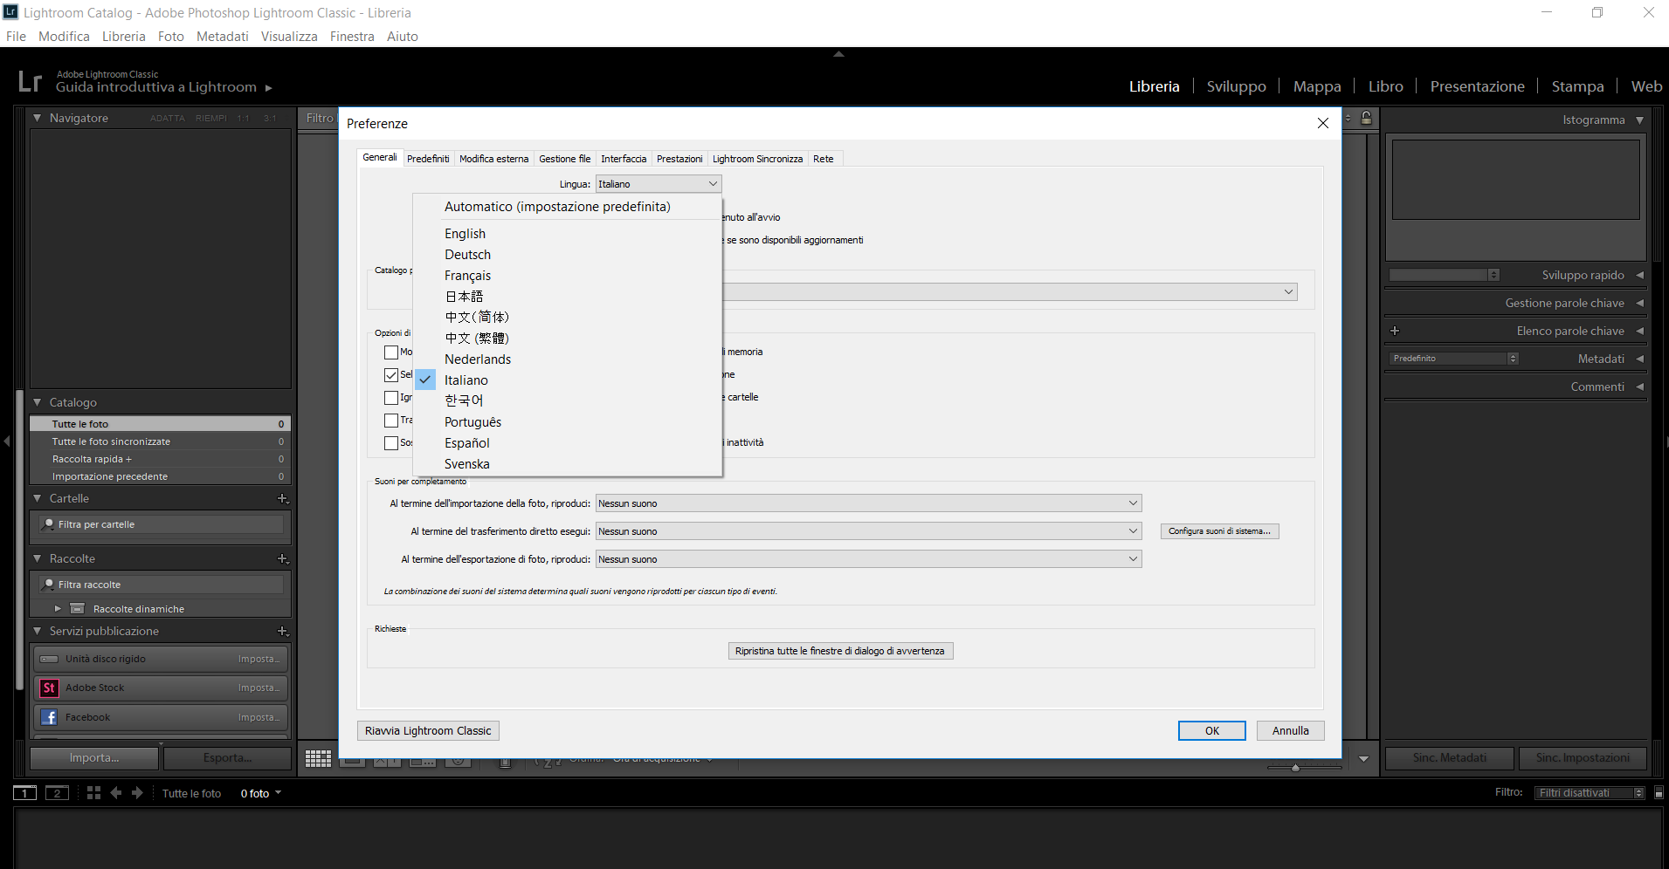Add publish service with plus icon
This screenshot has height=869, width=1669.
(282, 632)
